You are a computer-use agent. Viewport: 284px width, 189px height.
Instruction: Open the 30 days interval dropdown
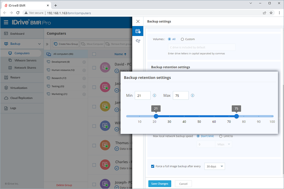tap(215, 166)
